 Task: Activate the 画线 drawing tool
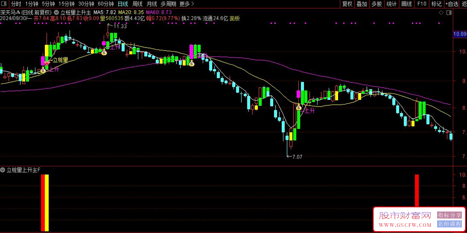406,4
